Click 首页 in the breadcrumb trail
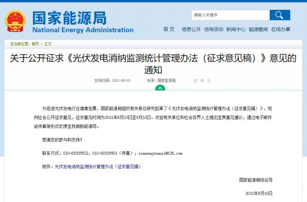This screenshot has height=202, width=307. click(x=35, y=44)
